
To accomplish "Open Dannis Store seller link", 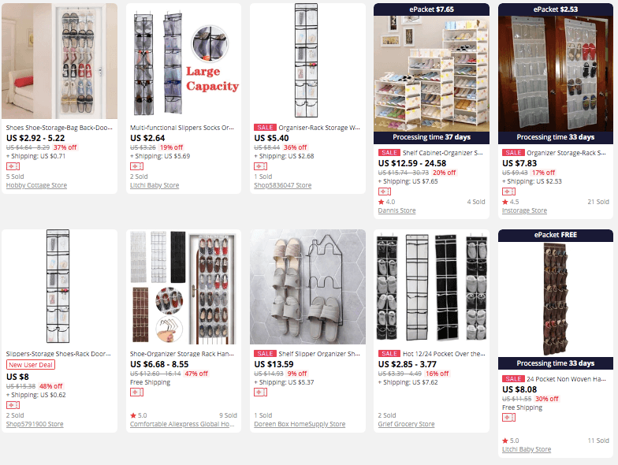I will (x=396, y=210).
